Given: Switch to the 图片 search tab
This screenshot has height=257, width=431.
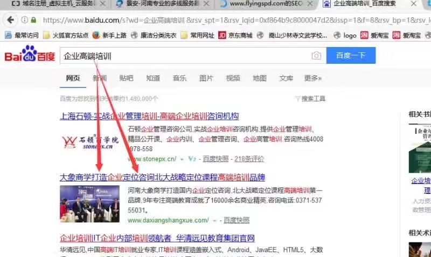Looking at the screenshot, I should (x=206, y=78).
